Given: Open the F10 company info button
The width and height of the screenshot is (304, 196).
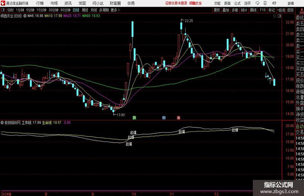Looking at the screenshot, I should (x=263, y=10).
